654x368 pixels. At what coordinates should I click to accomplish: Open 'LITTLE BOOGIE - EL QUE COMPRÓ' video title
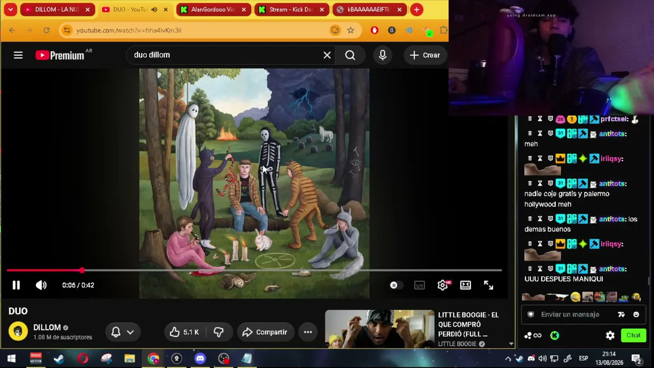pos(468,324)
